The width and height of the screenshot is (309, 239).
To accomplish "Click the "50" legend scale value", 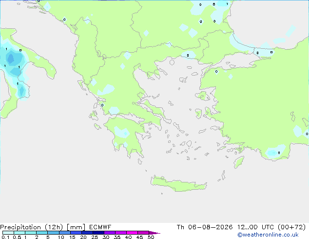I will (x=151, y=237).
